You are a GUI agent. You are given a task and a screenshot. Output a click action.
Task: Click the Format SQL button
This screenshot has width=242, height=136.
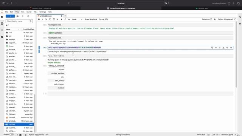(x=103, y=19)
